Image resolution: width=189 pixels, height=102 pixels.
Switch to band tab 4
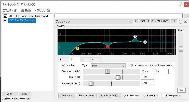(96, 59)
